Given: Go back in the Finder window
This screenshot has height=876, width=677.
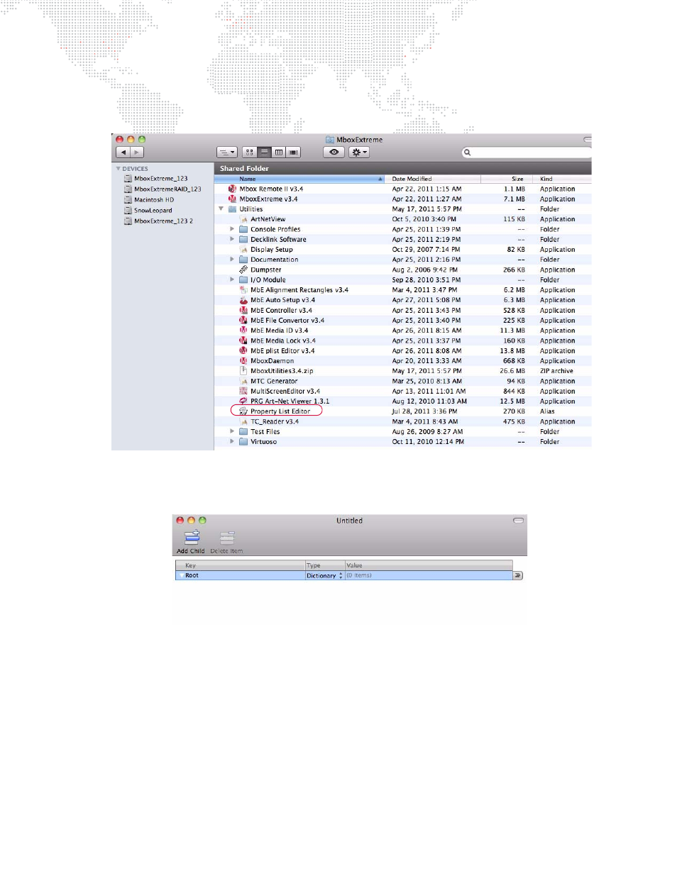Looking at the screenshot, I should (x=123, y=153).
